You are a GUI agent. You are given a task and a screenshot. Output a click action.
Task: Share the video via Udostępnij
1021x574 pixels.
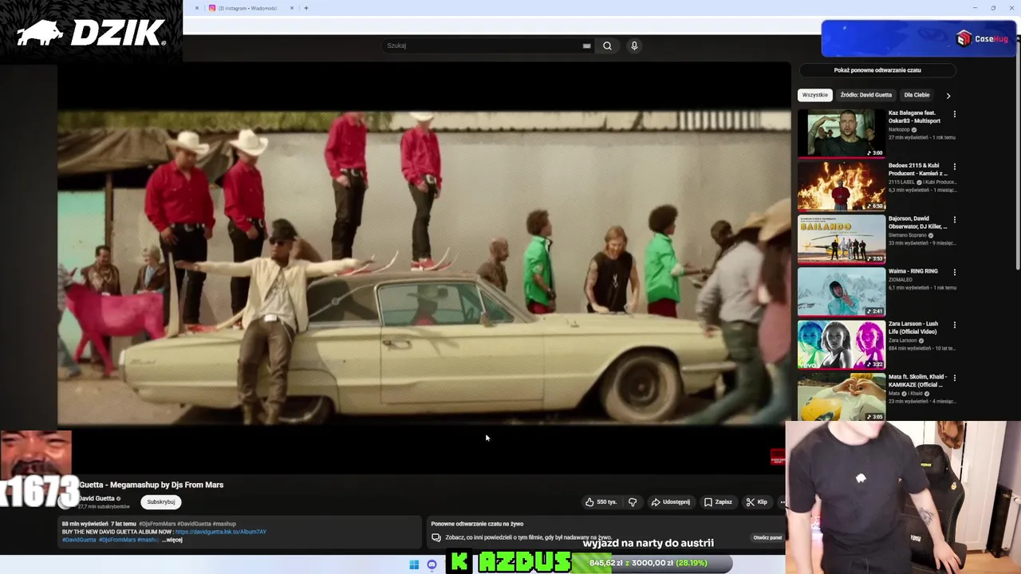[x=671, y=502]
